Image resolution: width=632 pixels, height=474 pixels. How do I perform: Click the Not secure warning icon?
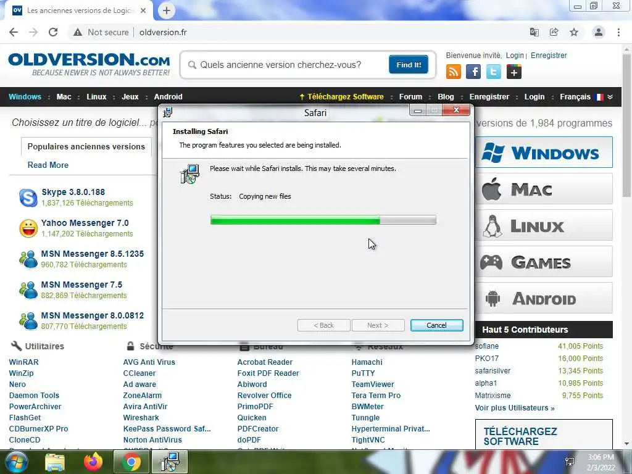(x=78, y=32)
